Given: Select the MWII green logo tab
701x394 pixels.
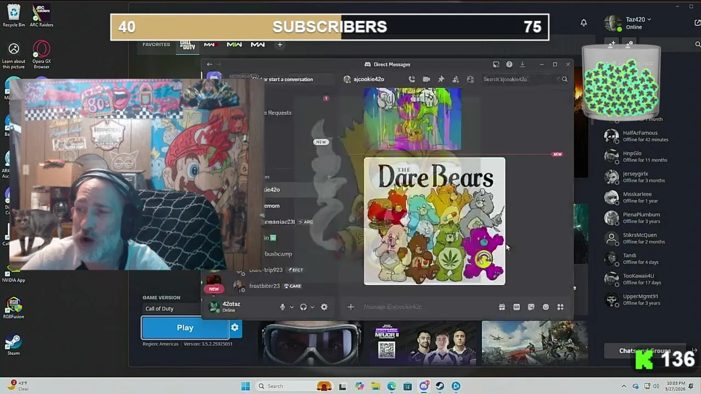Looking at the screenshot, I should tap(234, 44).
